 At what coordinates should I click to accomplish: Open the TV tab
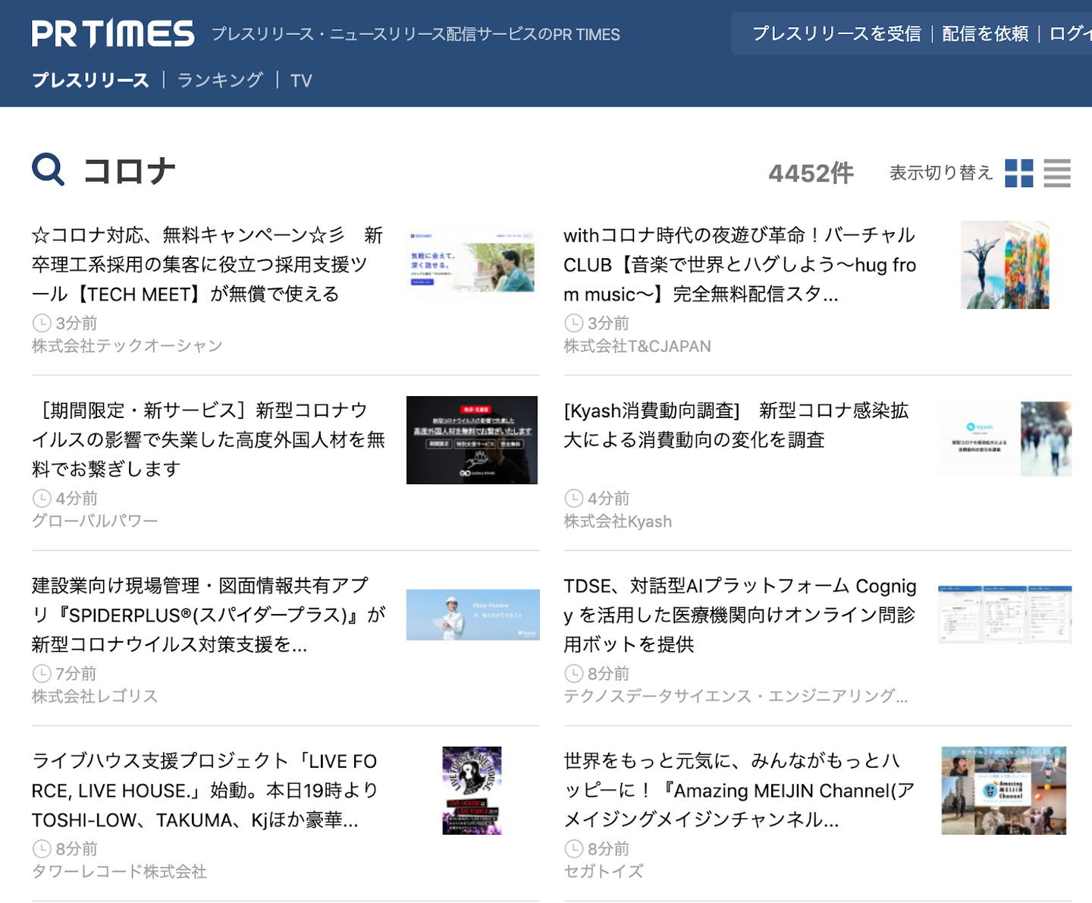click(x=301, y=80)
